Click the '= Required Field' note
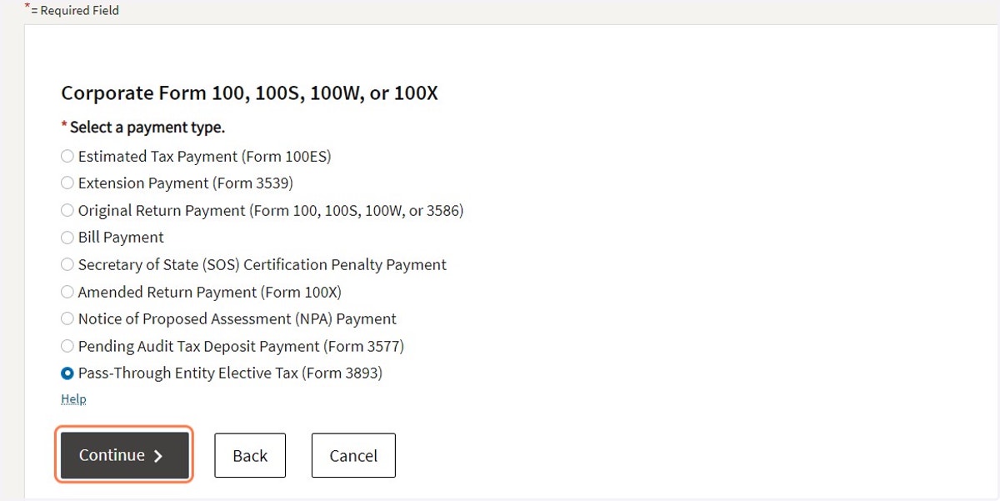1000x501 pixels. [x=75, y=11]
